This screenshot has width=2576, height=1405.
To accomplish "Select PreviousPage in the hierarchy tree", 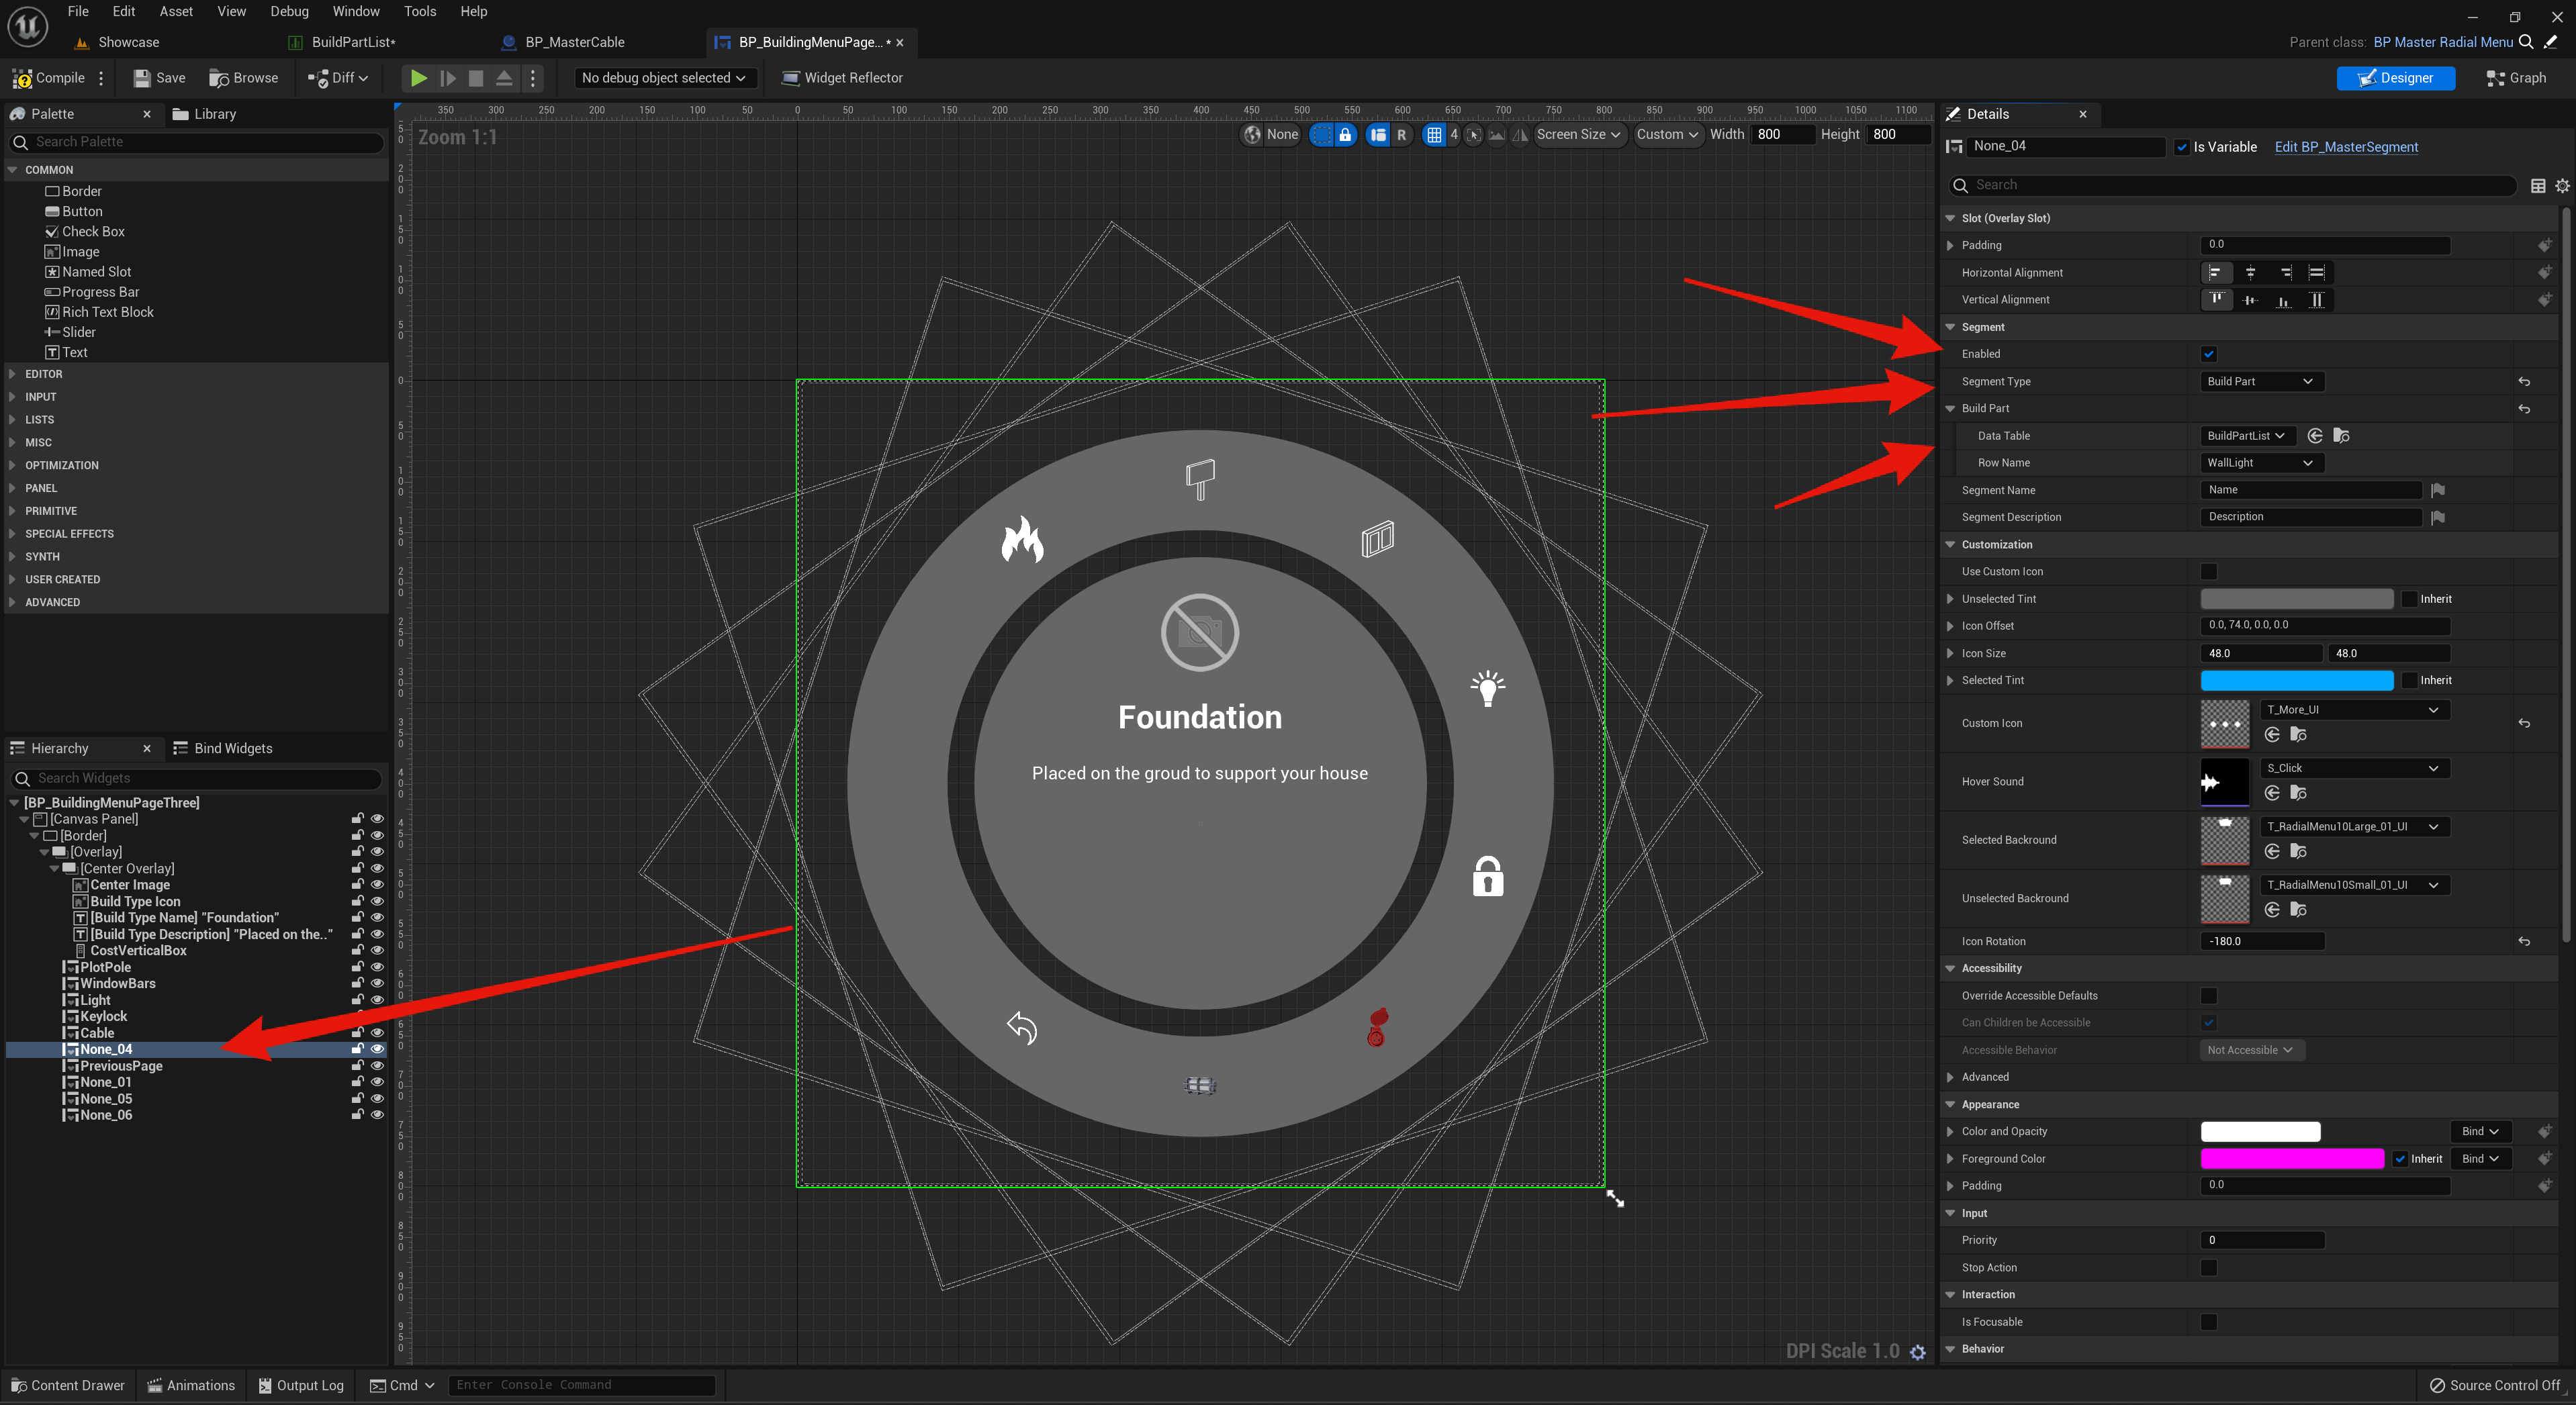I will tap(121, 1066).
